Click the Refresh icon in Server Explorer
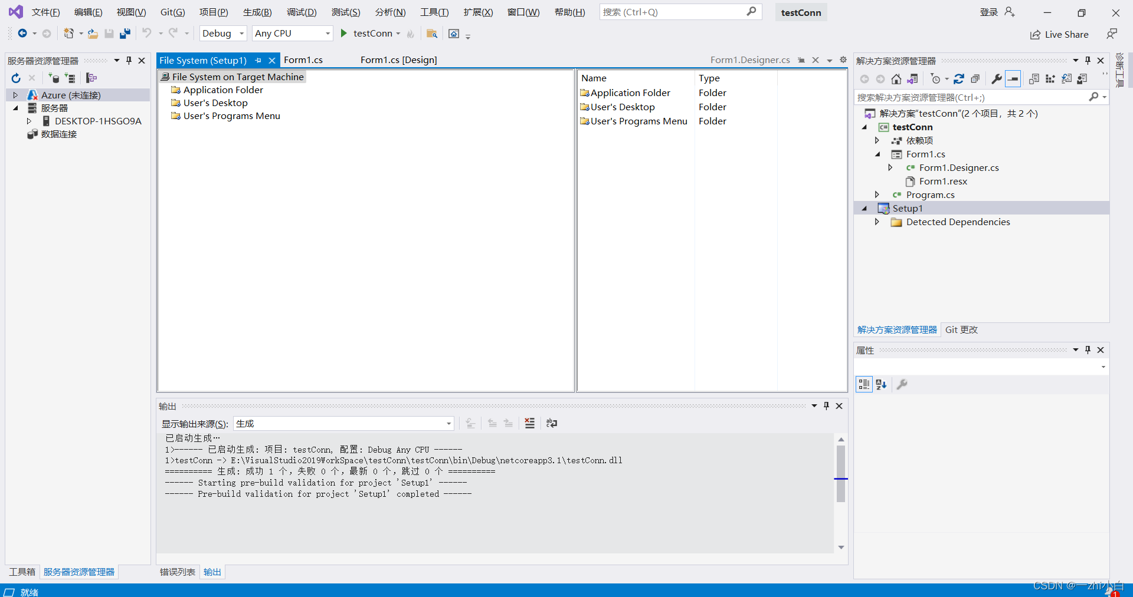The width and height of the screenshot is (1133, 597). pos(16,78)
